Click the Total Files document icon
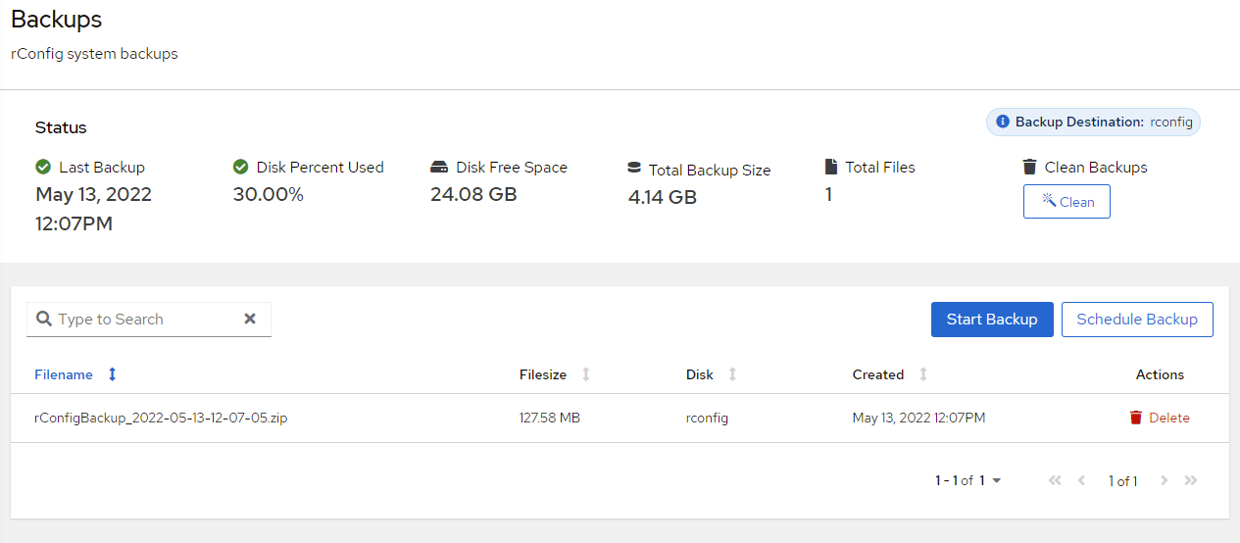Screen dimensions: 1240x543 832,168
